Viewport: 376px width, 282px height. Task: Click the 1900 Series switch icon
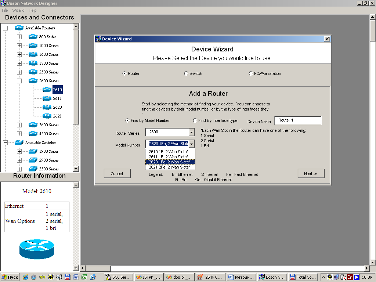pyautogui.click(x=33, y=151)
